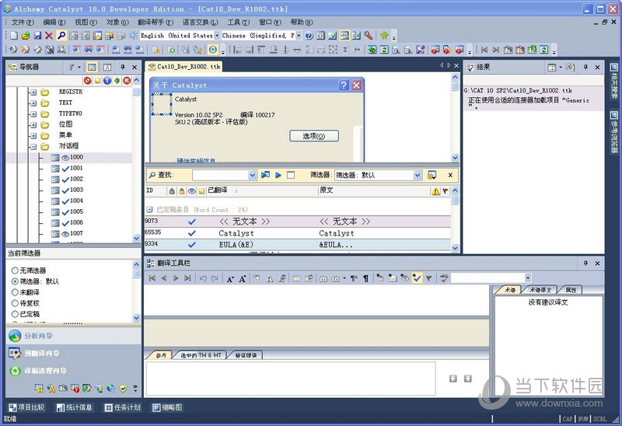The width and height of the screenshot is (622, 426).
Task: Click the yellow warning icon in column header
Action: pos(435,191)
